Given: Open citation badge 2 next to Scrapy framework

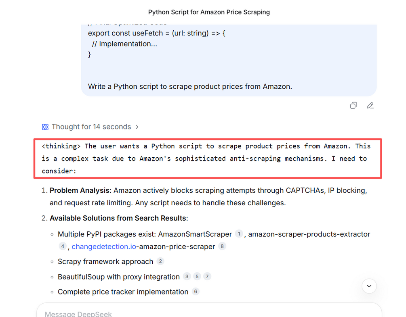Looking at the screenshot, I should point(160,261).
